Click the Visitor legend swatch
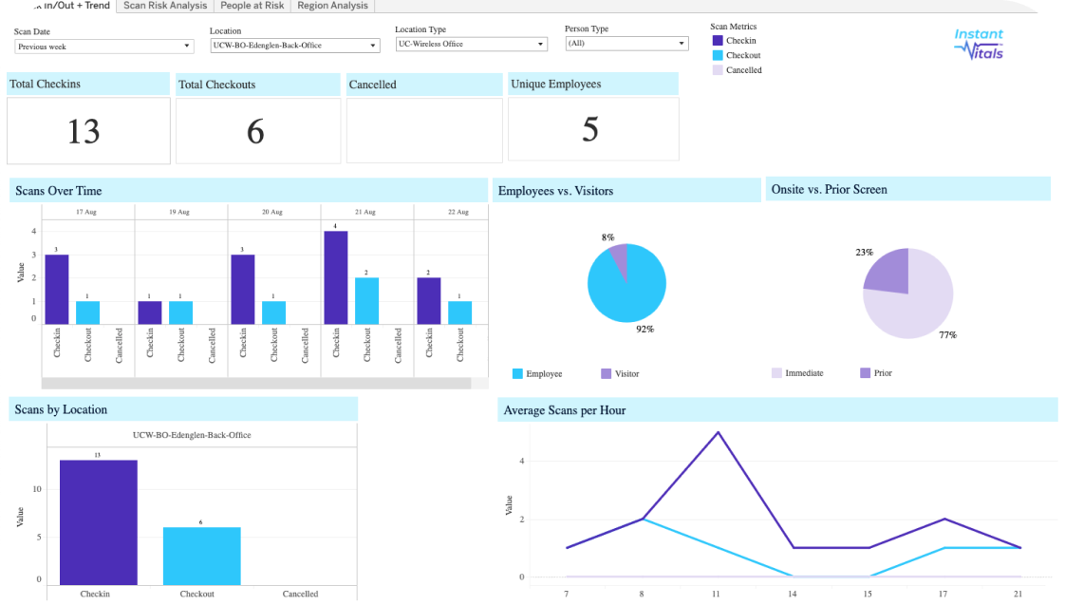Viewport: 1065px width, 605px height. pos(606,374)
